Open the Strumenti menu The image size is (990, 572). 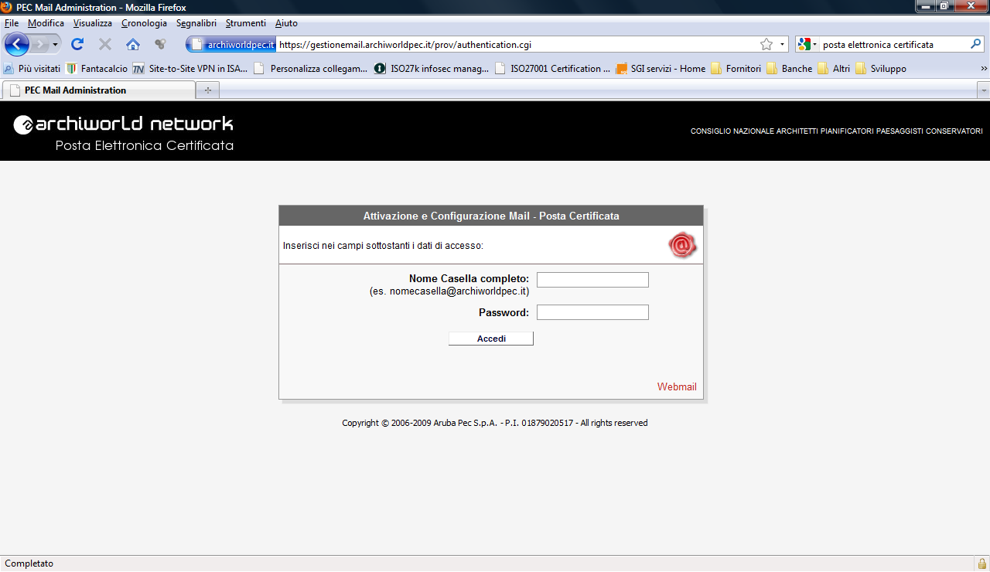246,23
